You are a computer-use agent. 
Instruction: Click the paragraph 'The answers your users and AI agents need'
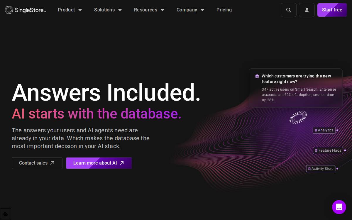[81, 138]
